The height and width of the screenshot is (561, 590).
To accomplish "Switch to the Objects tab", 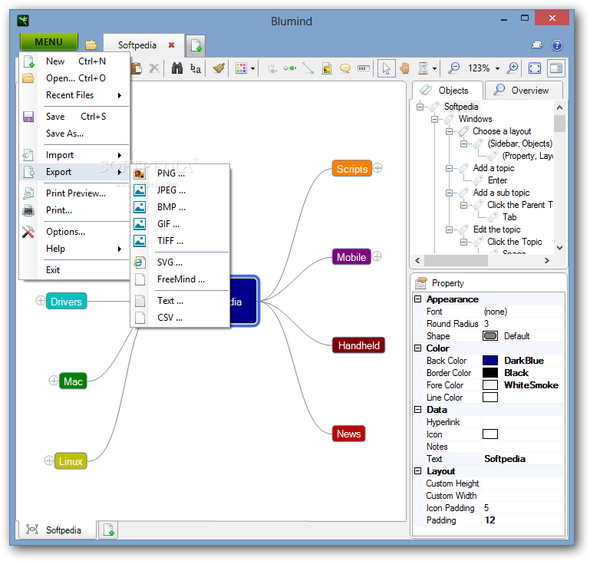I will tap(447, 91).
